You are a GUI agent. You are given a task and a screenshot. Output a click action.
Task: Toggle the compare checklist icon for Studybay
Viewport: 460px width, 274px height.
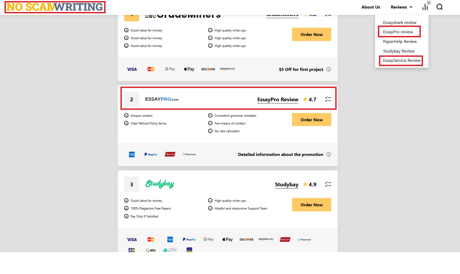click(328, 184)
